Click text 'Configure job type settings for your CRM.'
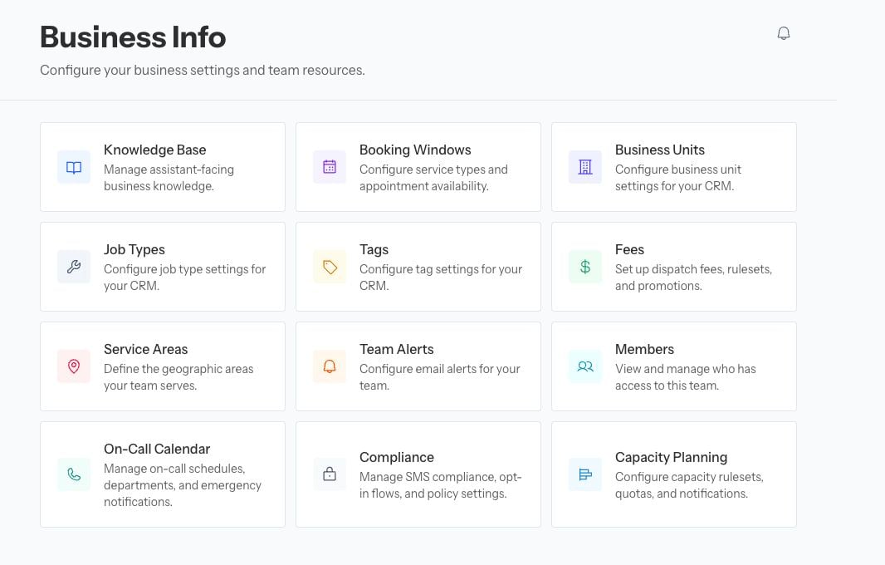This screenshot has height=565, width=885. click(x=184, y=278)
